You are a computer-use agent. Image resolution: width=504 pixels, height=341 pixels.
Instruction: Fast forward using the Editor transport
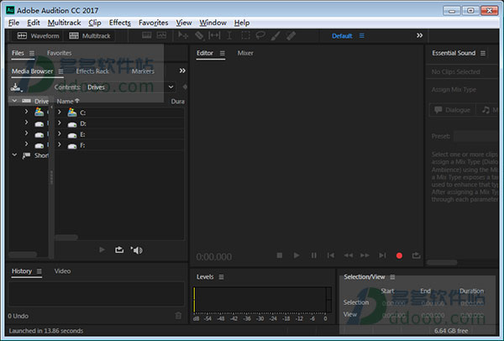click(365, 255)
